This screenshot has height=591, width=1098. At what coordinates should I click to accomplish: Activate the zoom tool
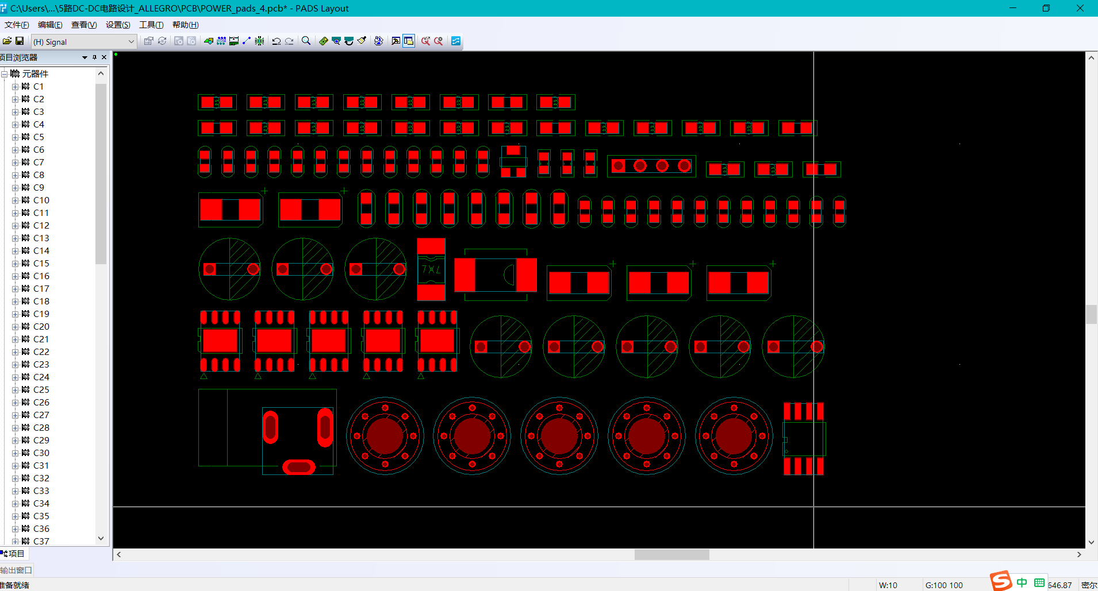click(306, 41)
